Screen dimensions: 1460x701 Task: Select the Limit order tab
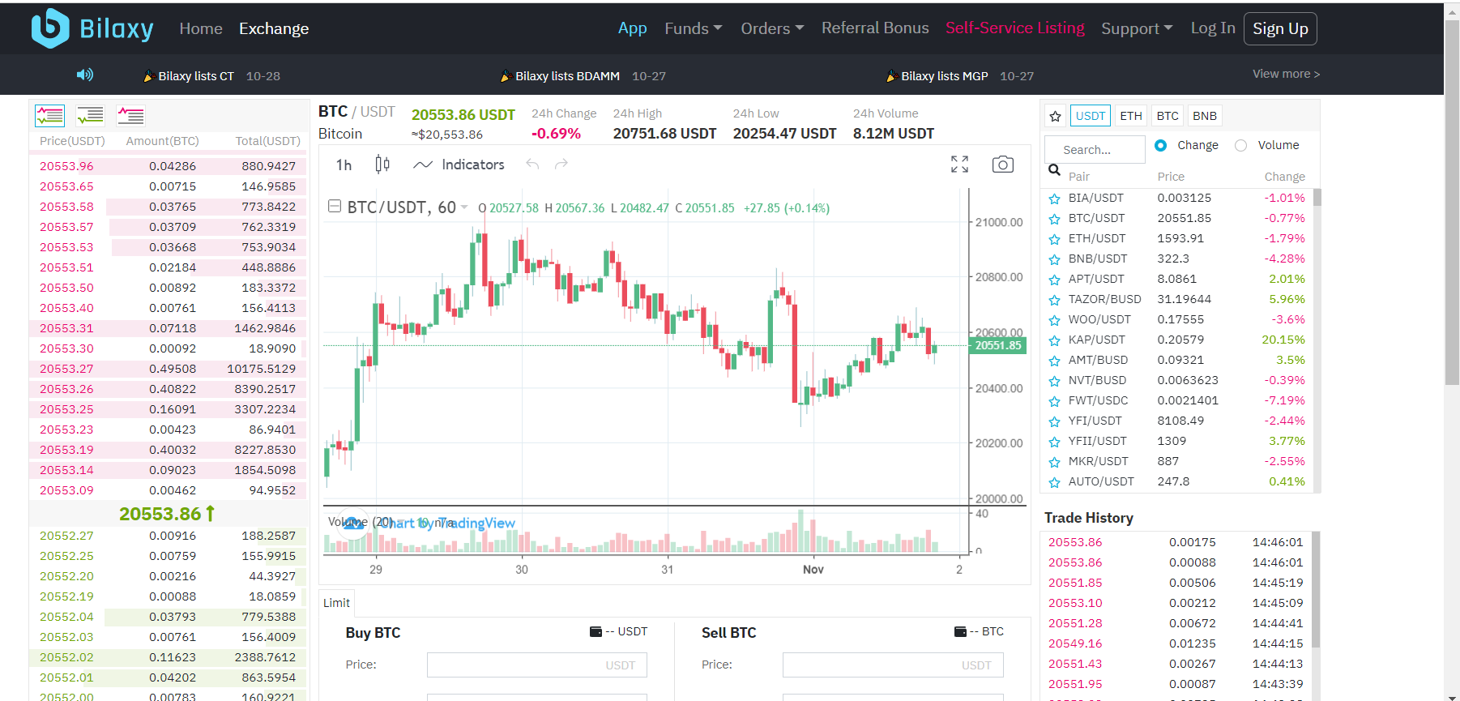click(x=336, y=602)
